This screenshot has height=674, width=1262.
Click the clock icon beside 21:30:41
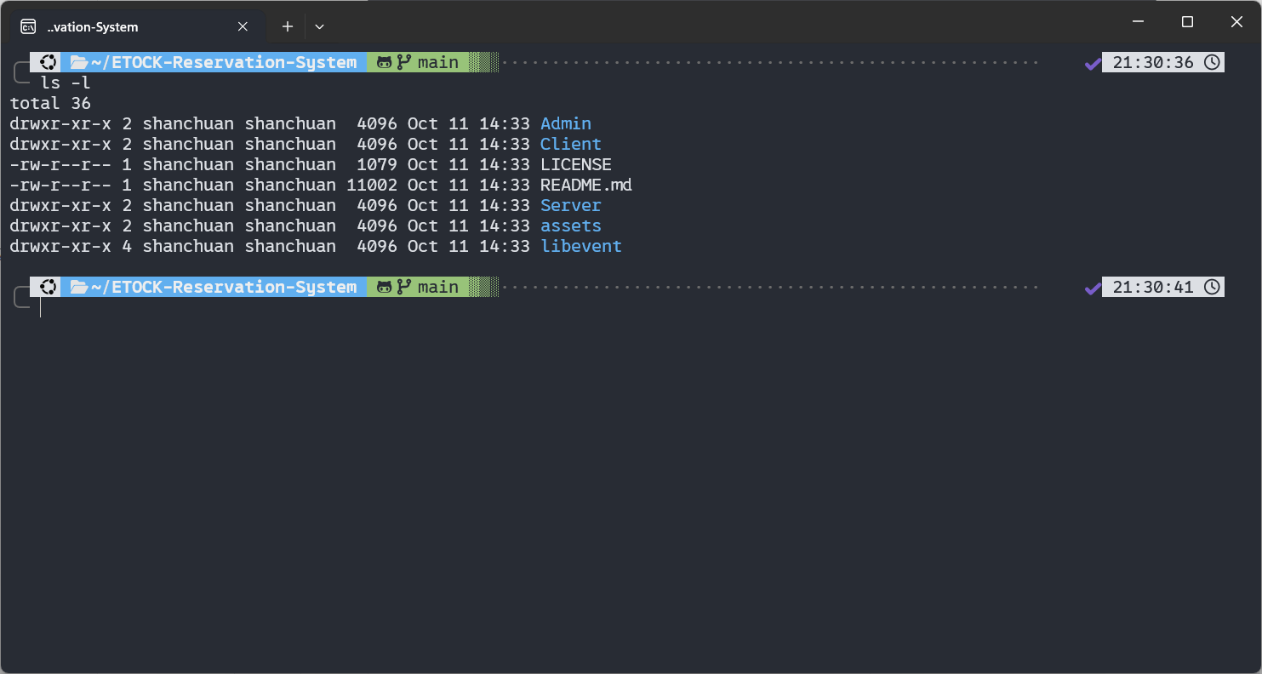click(1212, 287)
